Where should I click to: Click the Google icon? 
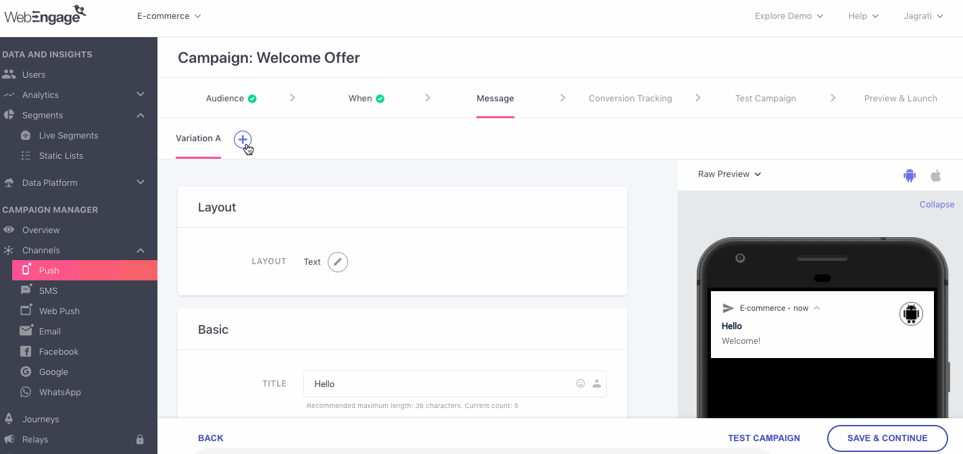[26, 372]
